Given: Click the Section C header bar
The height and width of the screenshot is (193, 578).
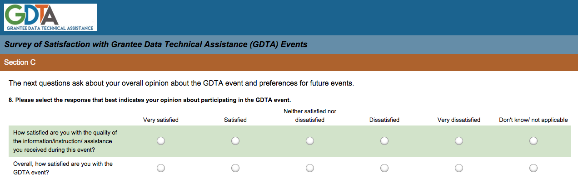Looking at the screenshot, I should click(289, 63).
